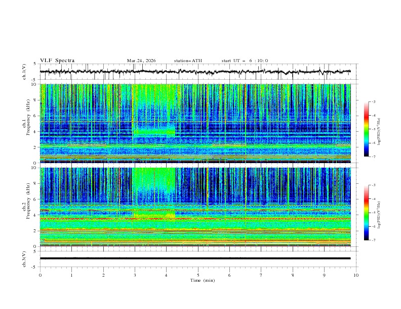
Task: Click the ch.1 waveform trace panel
Action: tap(197, 72)
